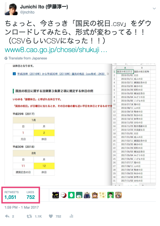Select spreadsheet cell 2016/12/23 天皇誕生日 date
The height and width of the screenshot is (226, 160).
click(x=125, y=130)
